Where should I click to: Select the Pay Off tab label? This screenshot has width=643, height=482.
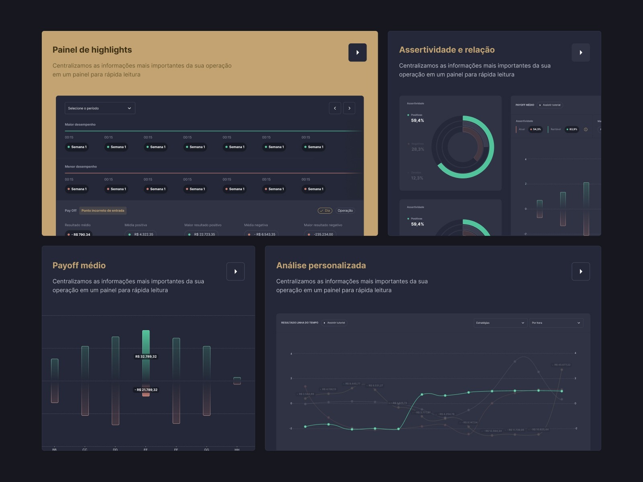(x=71, y=210)
